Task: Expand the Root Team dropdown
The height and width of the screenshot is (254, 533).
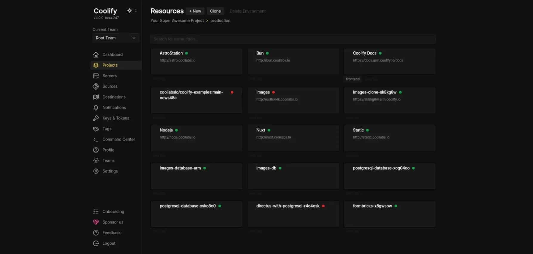Action: coord(115,38)
